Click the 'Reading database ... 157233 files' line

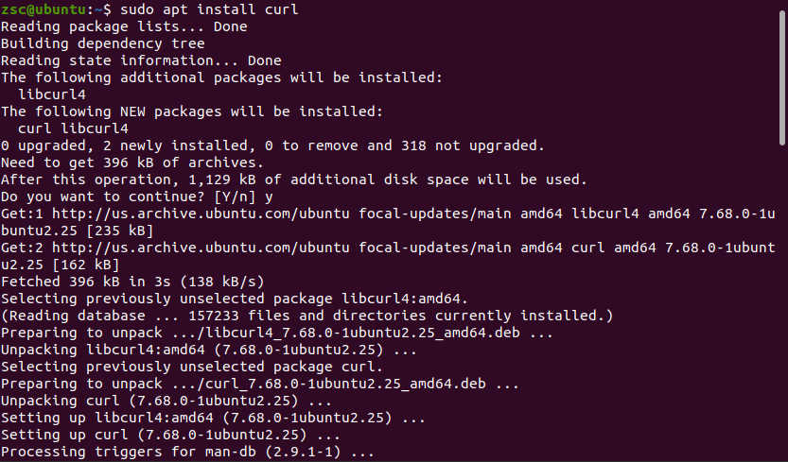[x=307, y=316]
